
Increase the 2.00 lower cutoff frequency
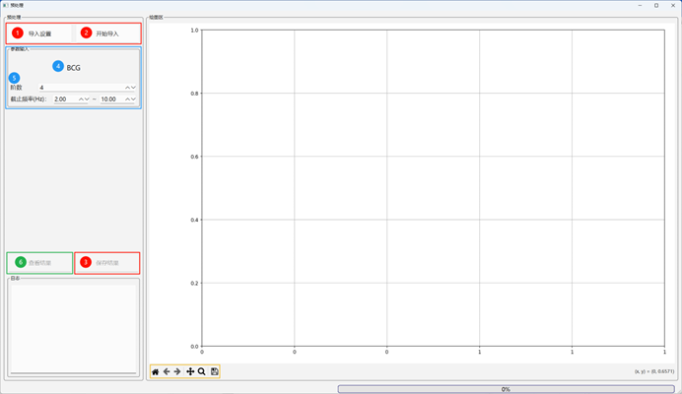click(81, 99)
